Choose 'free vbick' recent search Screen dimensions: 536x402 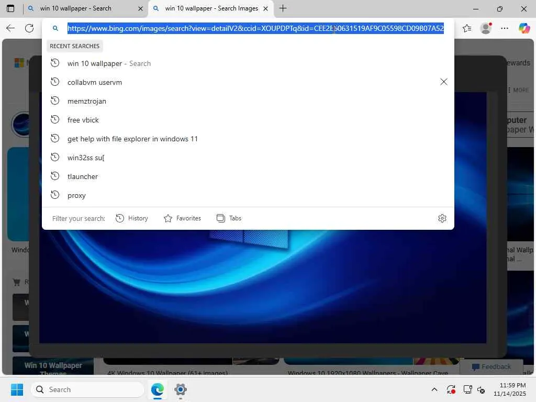(248, 120)
